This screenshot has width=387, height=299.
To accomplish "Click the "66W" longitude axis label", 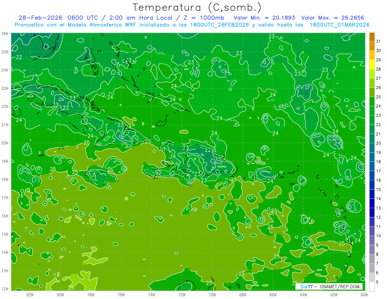I will 273,294.
